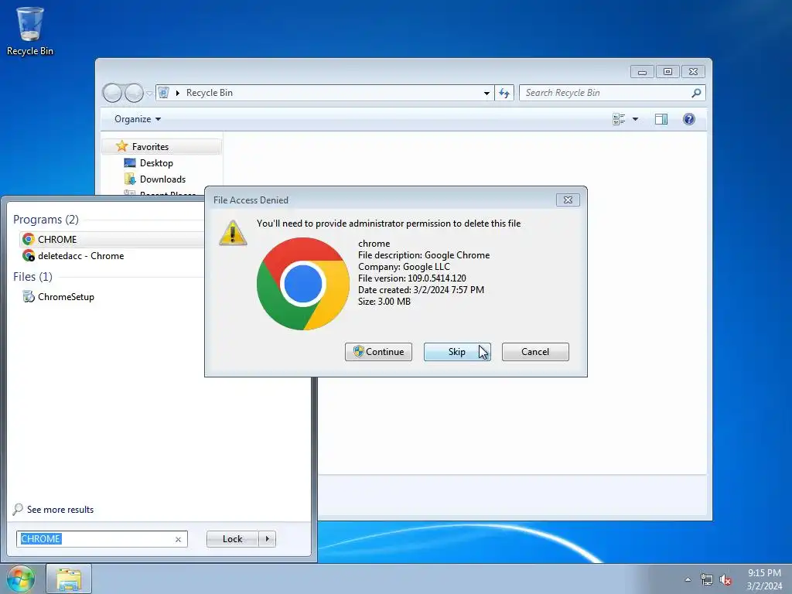792x594 pixels.
Task: Click the Forward button in Recycle Bin window
Action: (x=134, y=93)
